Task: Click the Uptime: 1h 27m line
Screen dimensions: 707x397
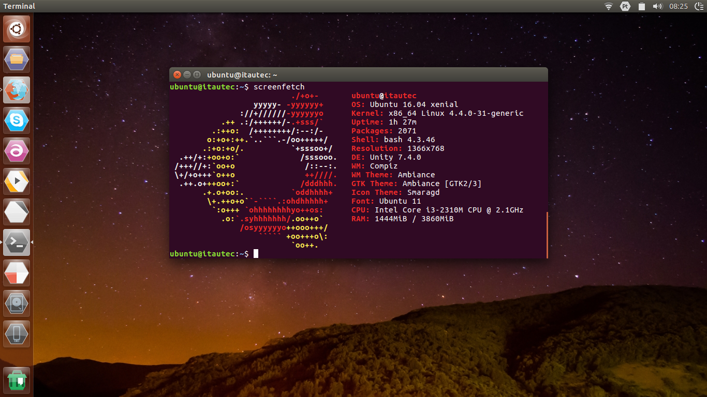Action: [x=384, y=122]
